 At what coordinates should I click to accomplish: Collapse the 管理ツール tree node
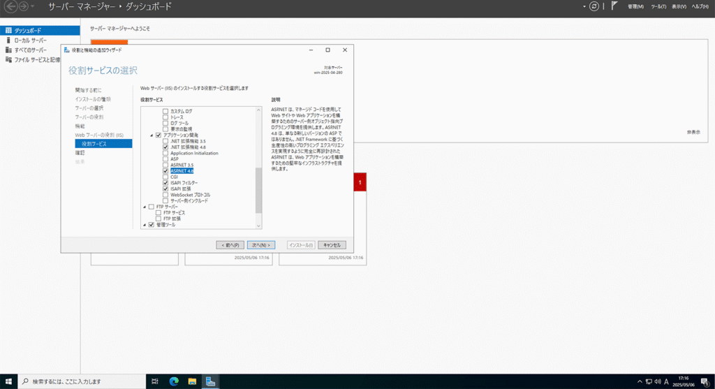(x=145, y=225)
